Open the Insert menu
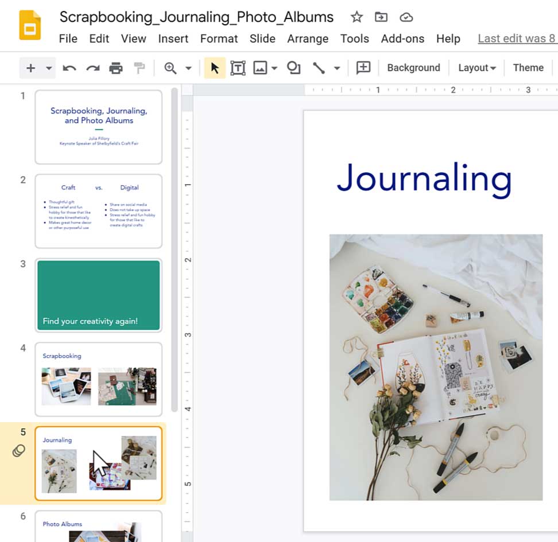This screenshot has width=558, height=542. (x=173, y=38)
